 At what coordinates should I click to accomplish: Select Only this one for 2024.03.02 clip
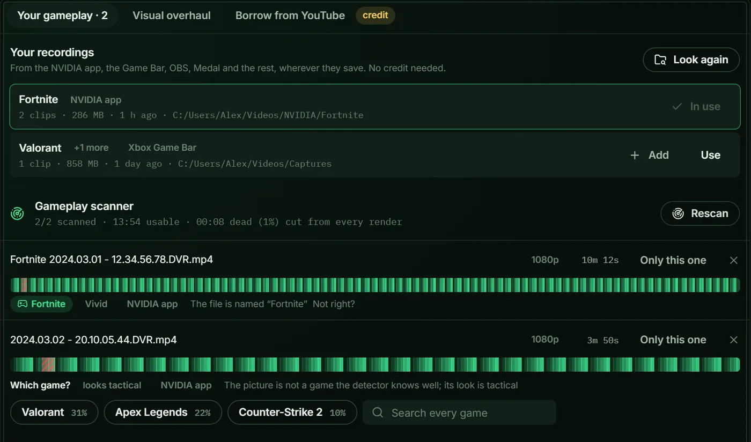673,340
